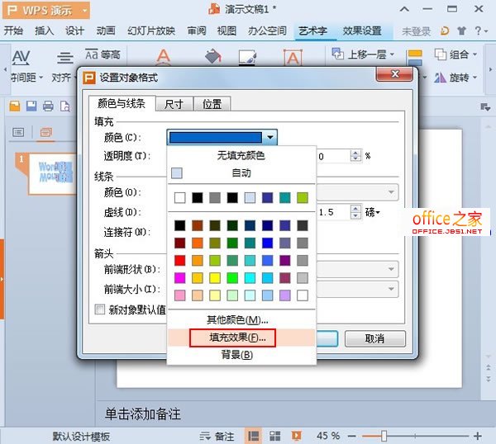Click the bring forward layer icon
Screen dimensions: 496x444
[337, 54]
